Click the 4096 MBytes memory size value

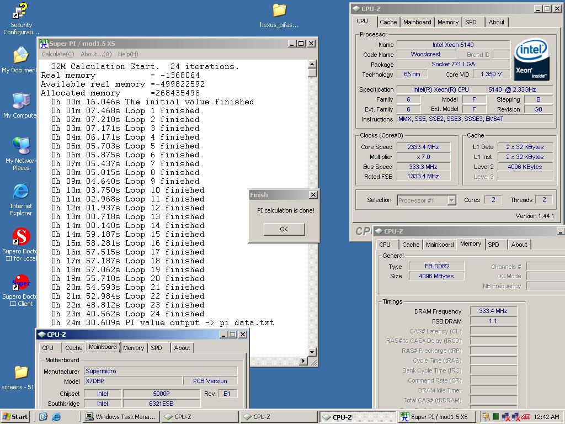tap(436, 276)
